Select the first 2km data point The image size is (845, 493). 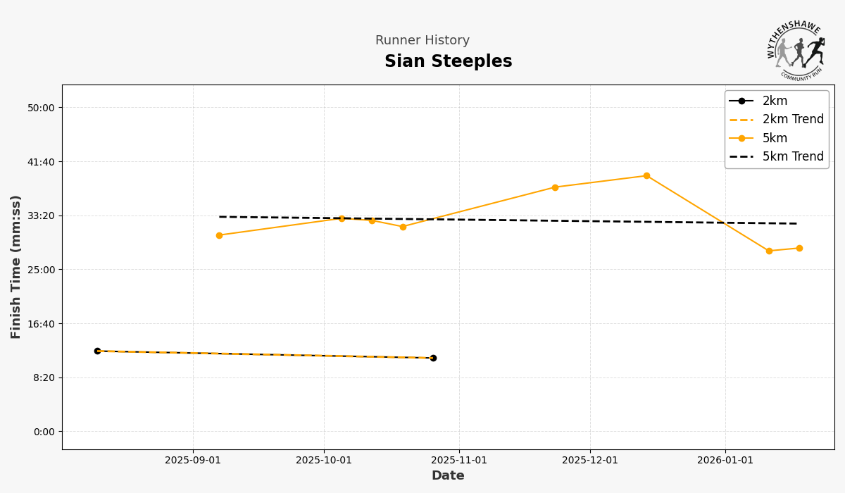click(97, 351)
